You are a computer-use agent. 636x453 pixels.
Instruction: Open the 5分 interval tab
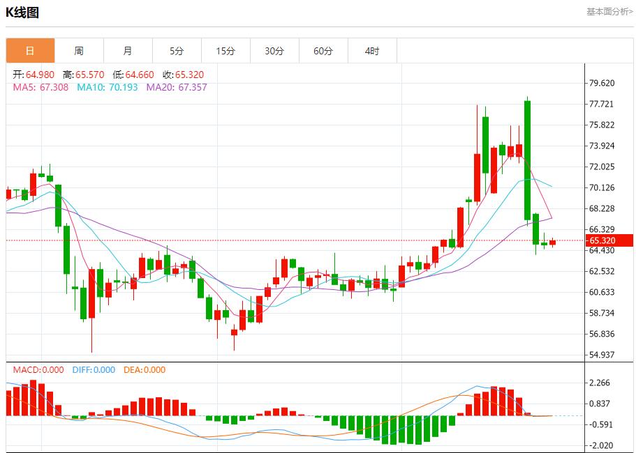tap(177, 51)
